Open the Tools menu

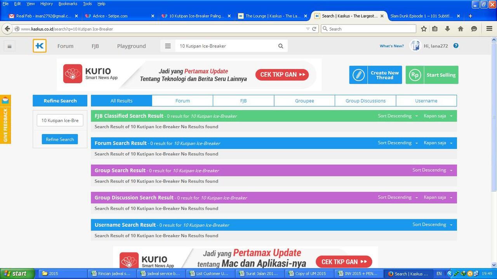pyautogui.click(x=87, y=3)
